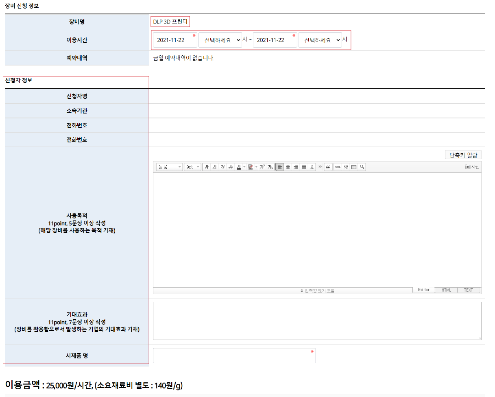Insert a blockquote with quote icon
The width and height of the screenshot is (495, 397).
coord(328,167)
